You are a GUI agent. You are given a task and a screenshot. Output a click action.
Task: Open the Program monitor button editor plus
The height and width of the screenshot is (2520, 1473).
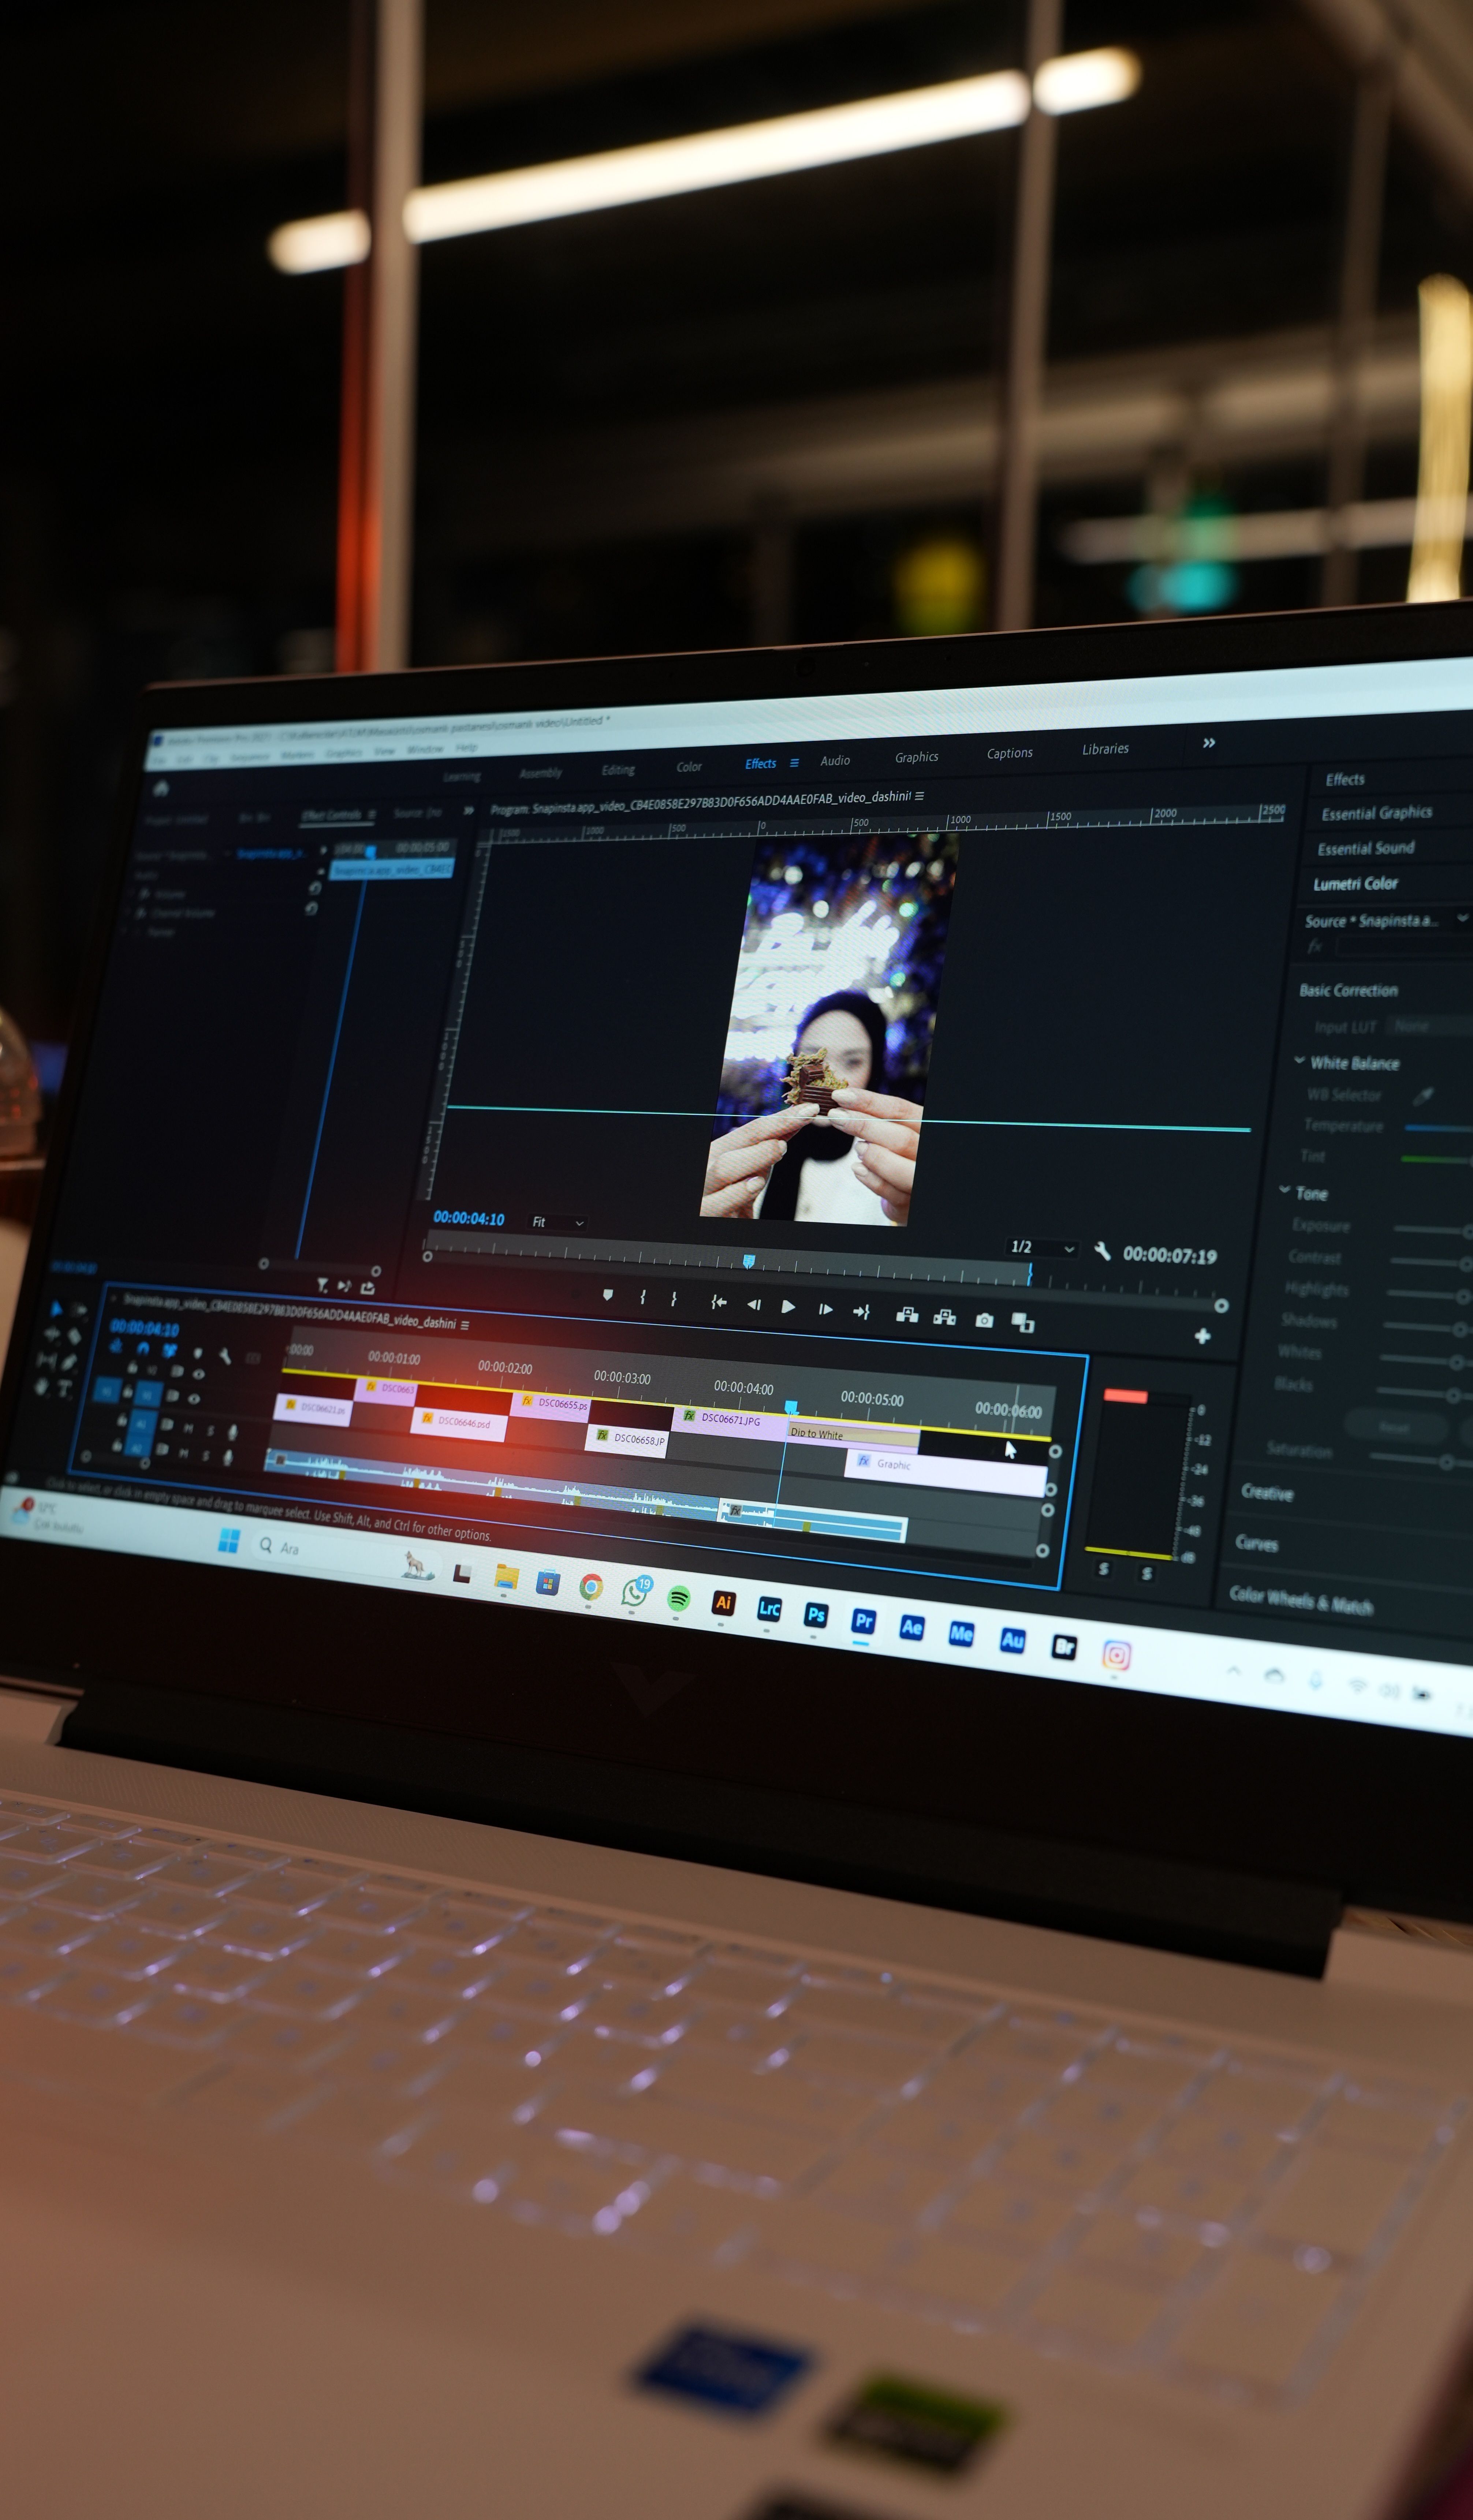[1202, 1336]
